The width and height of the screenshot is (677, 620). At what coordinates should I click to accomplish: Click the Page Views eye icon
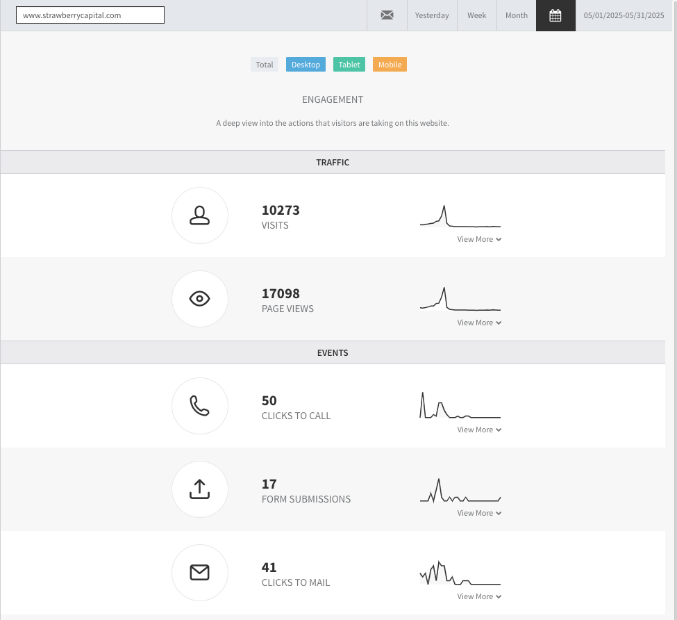pos(199,299)
